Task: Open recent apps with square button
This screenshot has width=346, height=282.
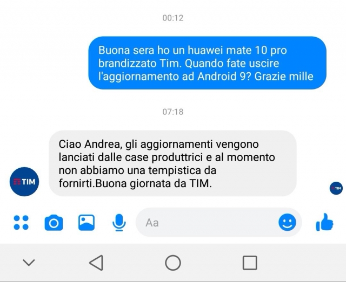Action: pyautogui.click(x=250, y=263)
